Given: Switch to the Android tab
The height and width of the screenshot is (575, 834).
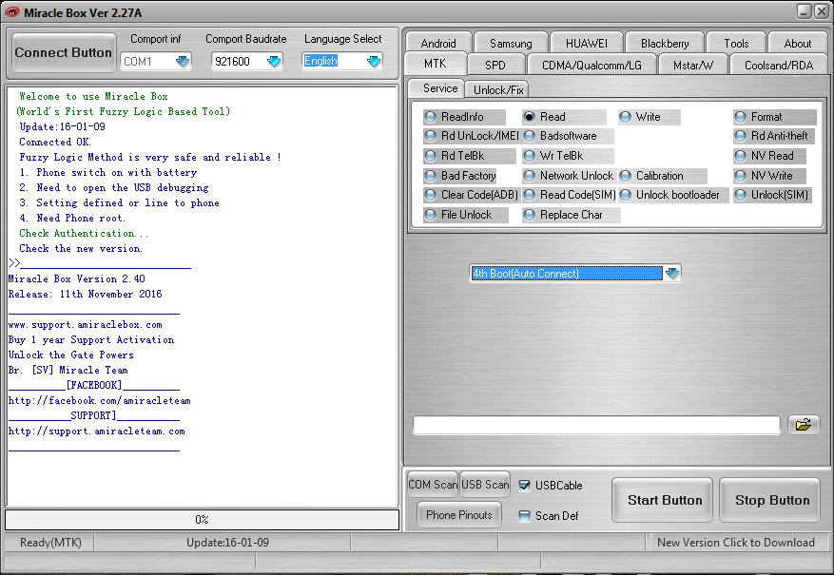Looking at the screenshot, I should (438, 44).
